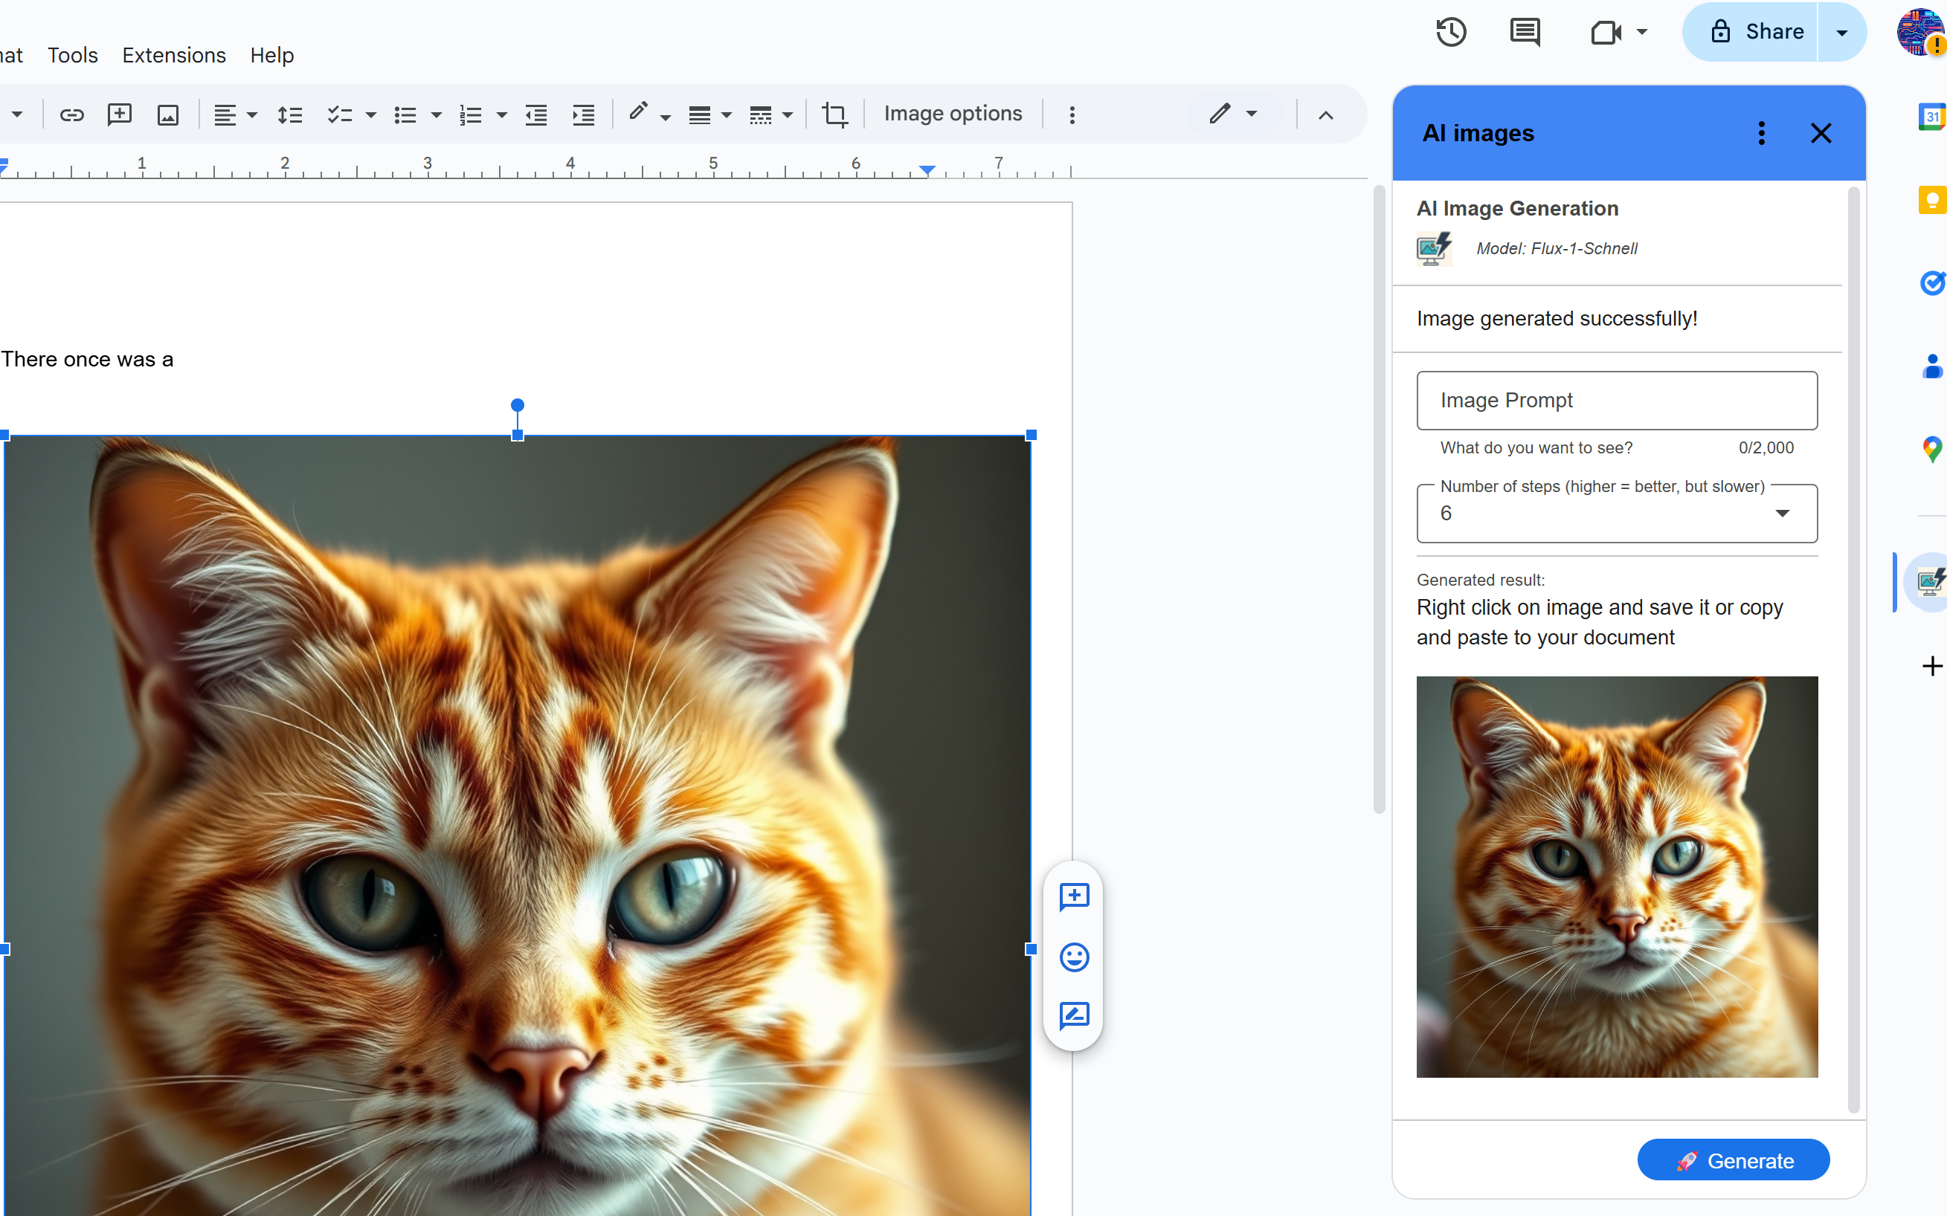Insert an image from the toolbar
1947x1216 pixels.
pos(167,114)
